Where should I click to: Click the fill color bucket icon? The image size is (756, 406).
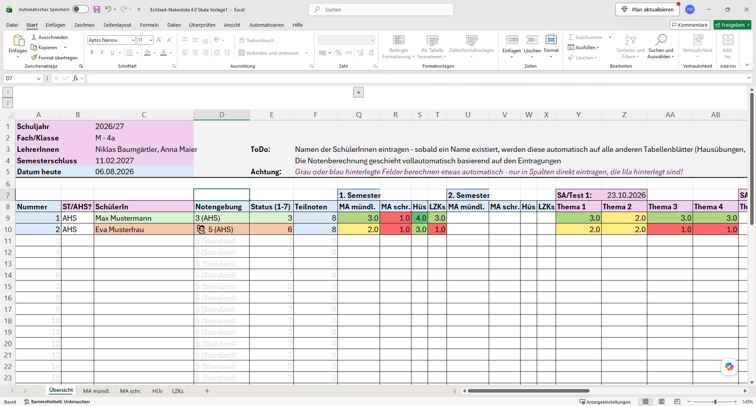pyautogui.click(x=147, y=53)
